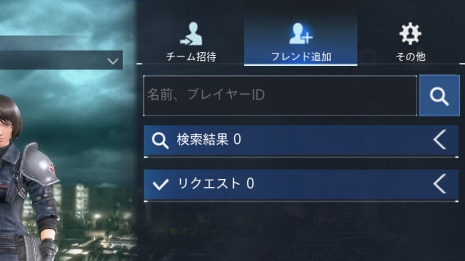Viewport: 465px width, 261px height.
Task: Click magnifier icon in 検索結果 row
Action: (160, 140)
